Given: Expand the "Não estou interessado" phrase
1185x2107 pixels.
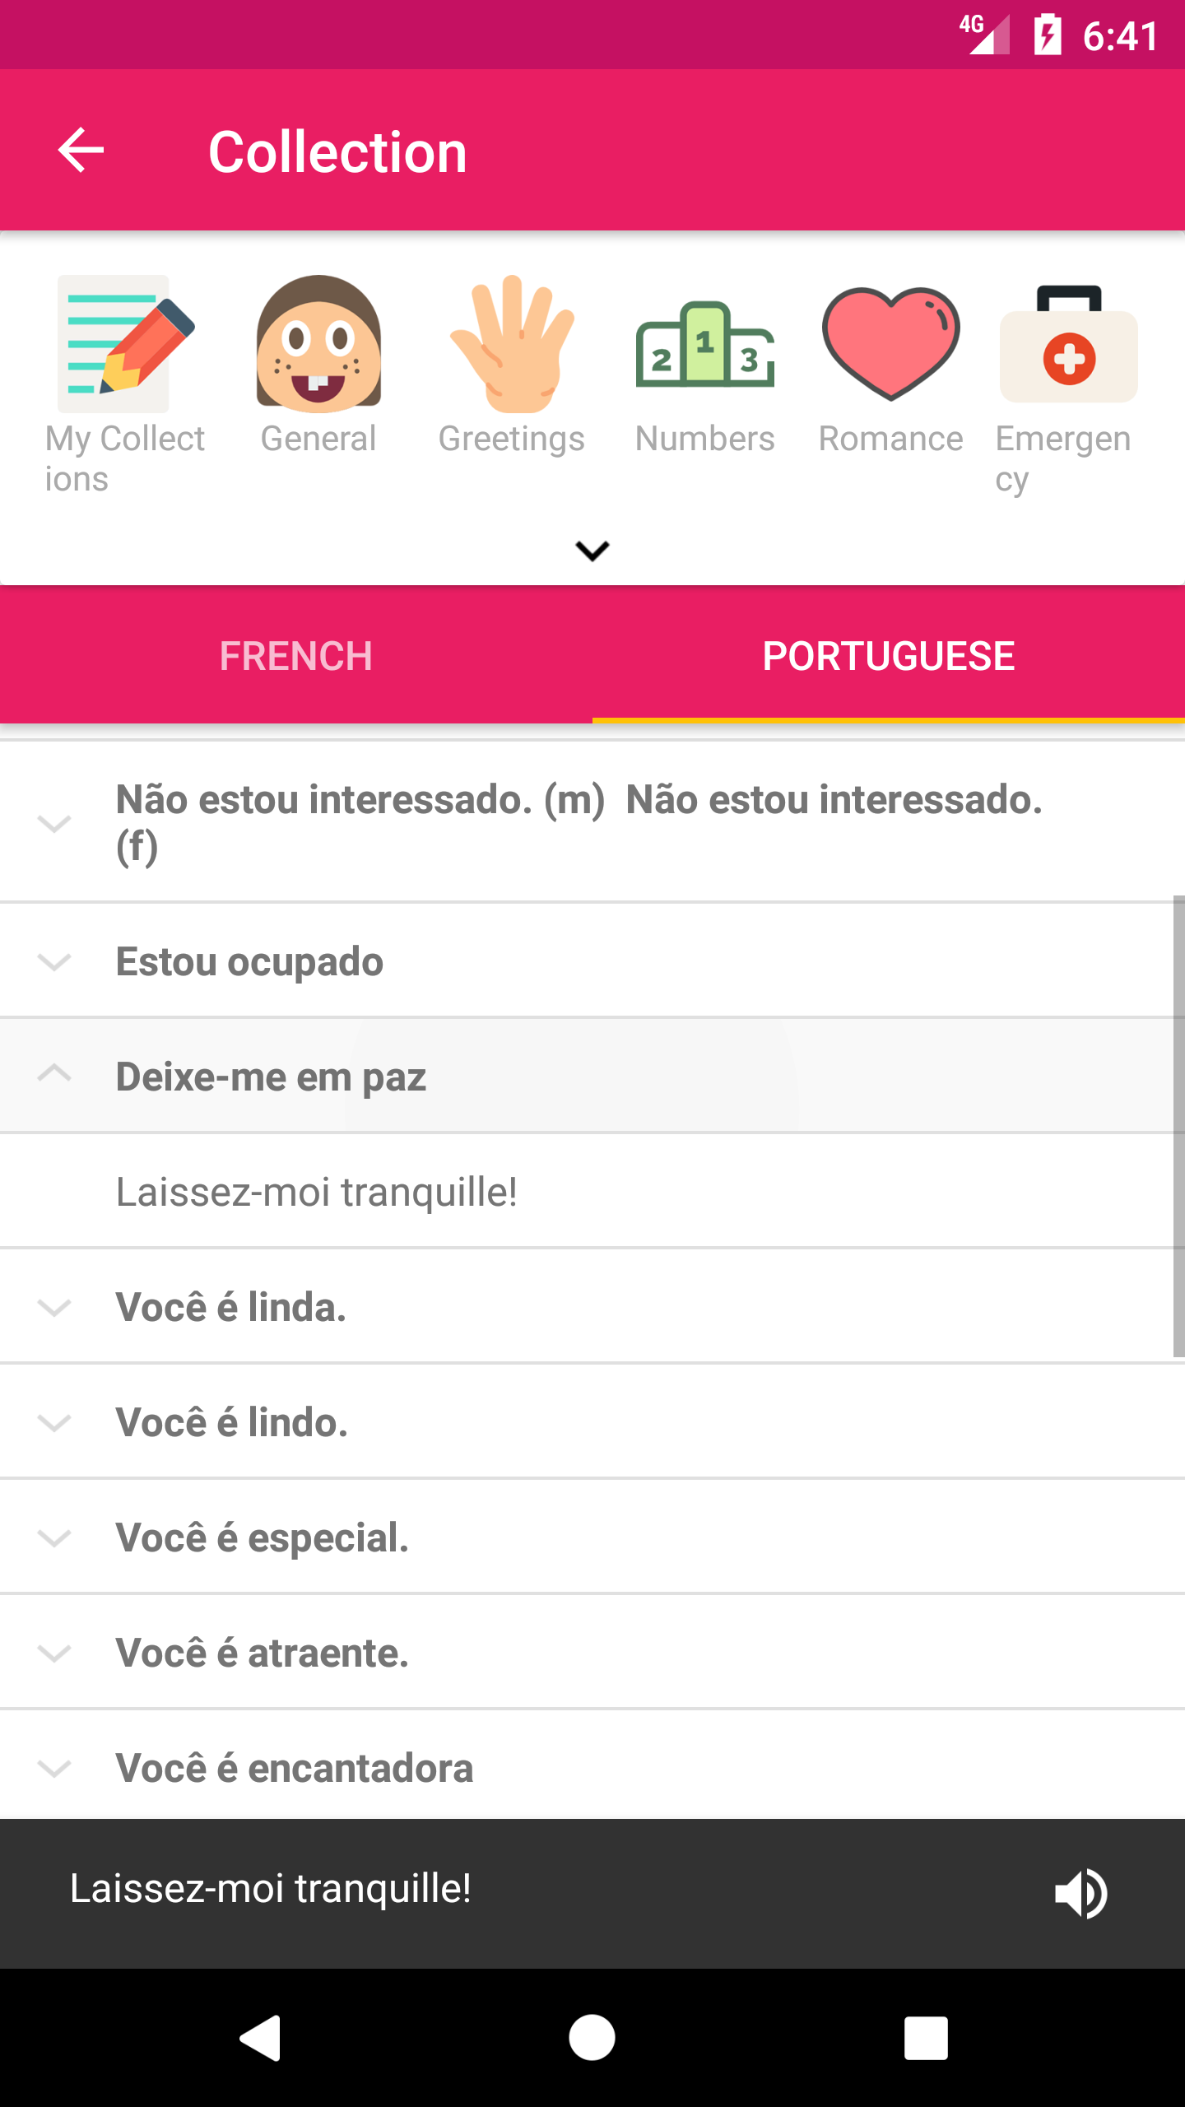Looking at the screenshot, I should [54, 823].
